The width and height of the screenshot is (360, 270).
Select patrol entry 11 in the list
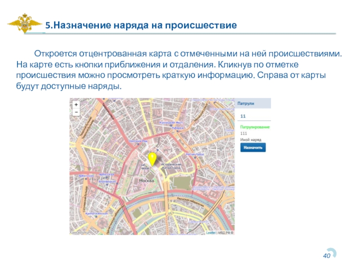(x=243, y=116)
